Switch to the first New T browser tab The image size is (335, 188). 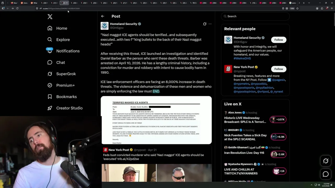tap(14, 3)
